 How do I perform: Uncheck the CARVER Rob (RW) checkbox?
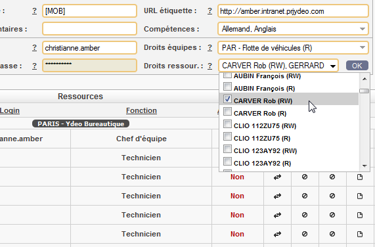227,99
